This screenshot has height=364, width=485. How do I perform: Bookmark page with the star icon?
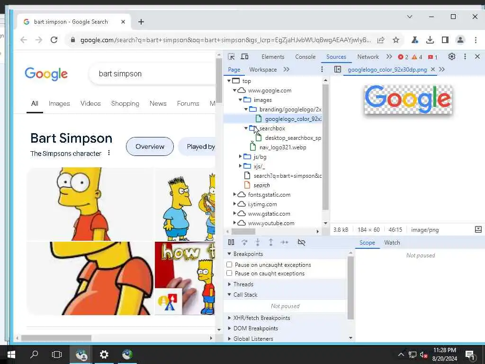point(395,40)
